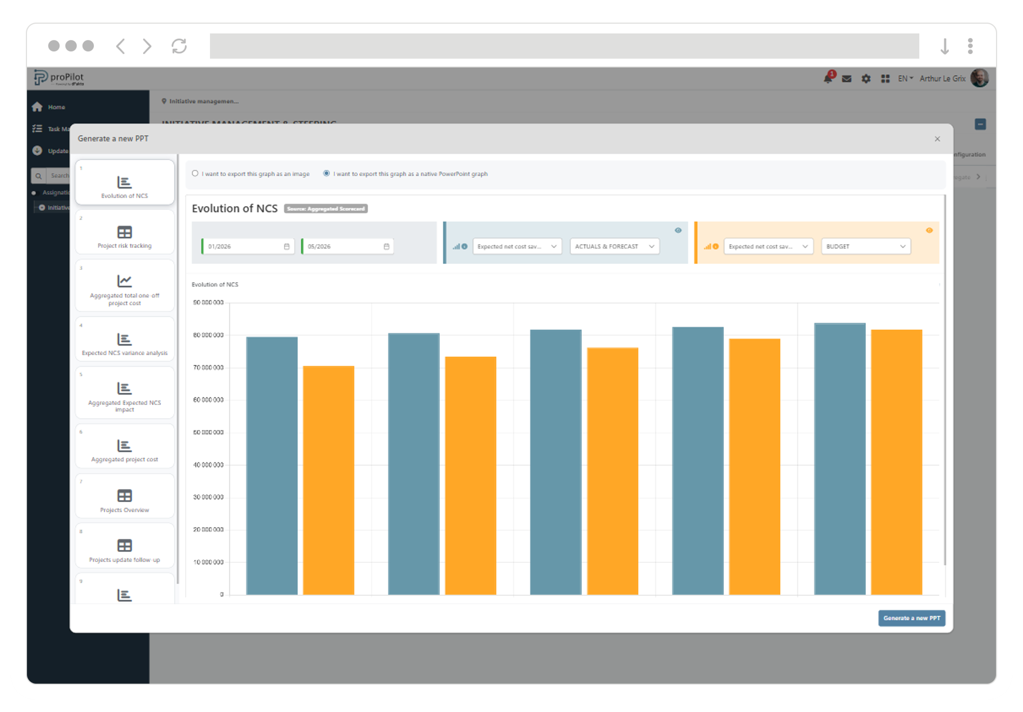
Task: Click the notification bell icon
Action: [827, 79]
